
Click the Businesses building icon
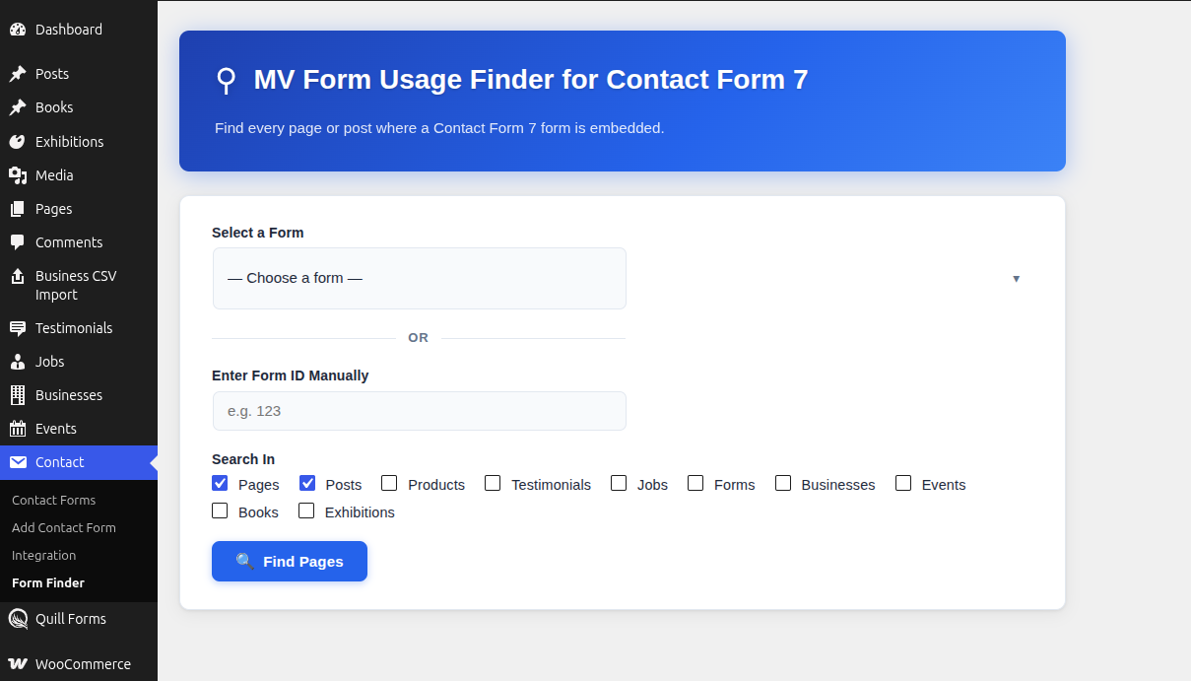[18, 395]
